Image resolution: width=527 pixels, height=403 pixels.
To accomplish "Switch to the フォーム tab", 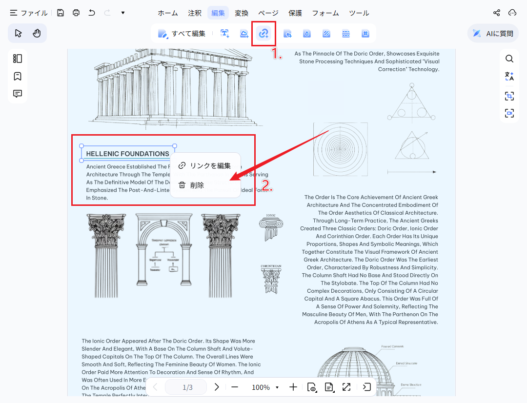I will click(x=325, y=13).
